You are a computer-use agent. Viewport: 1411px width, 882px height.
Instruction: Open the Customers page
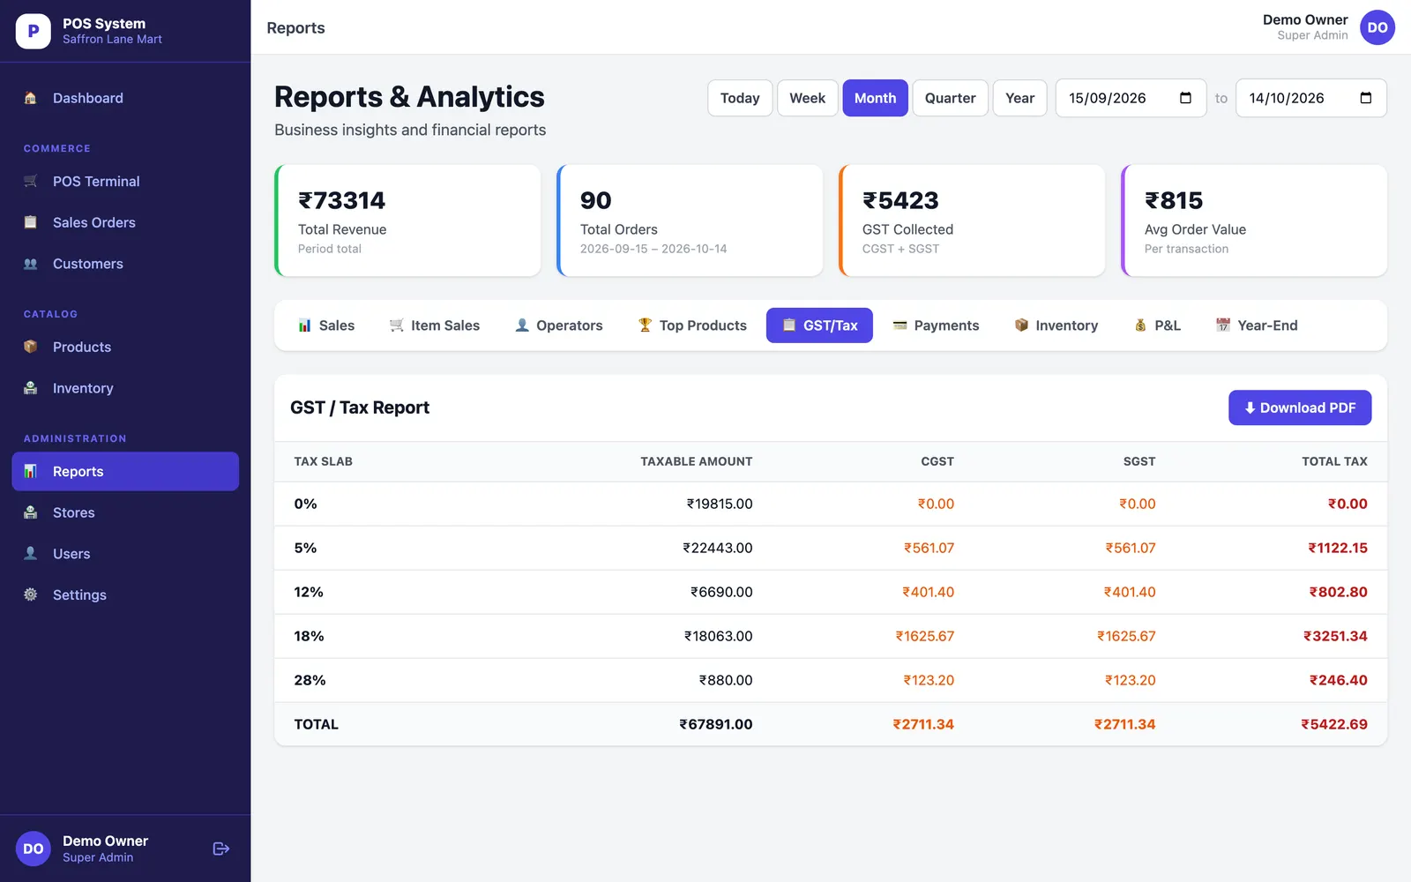pyautogui.click(x=125, y=264)
